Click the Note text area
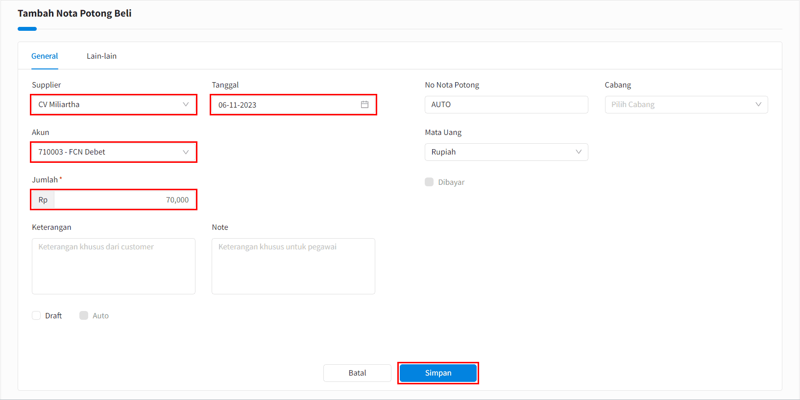This screenshot has height=400, width=800. point(293,266)
